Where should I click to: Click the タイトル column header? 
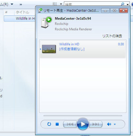22,12
